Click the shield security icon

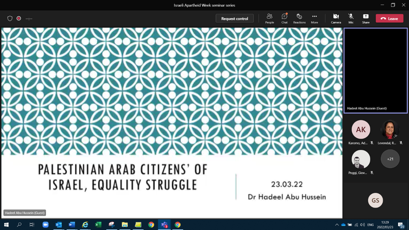(x=10, y=19)
